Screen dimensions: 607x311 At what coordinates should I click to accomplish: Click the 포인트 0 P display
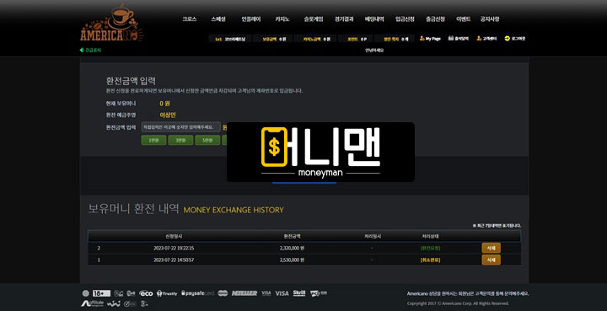357,39
